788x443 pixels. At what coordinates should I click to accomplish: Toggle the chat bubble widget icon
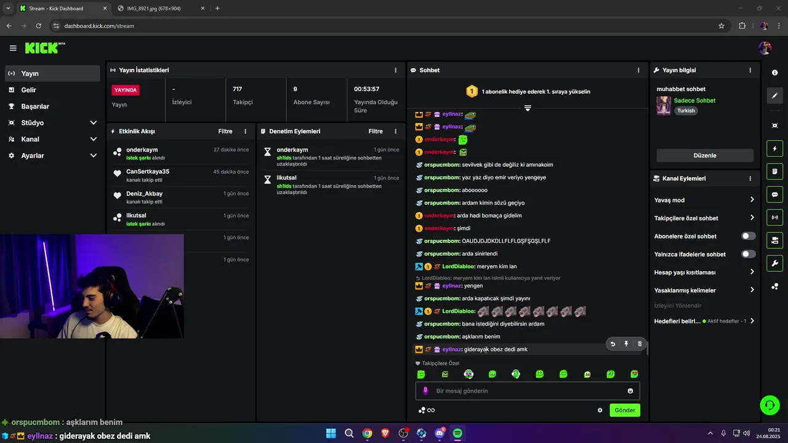click(774, 194)
